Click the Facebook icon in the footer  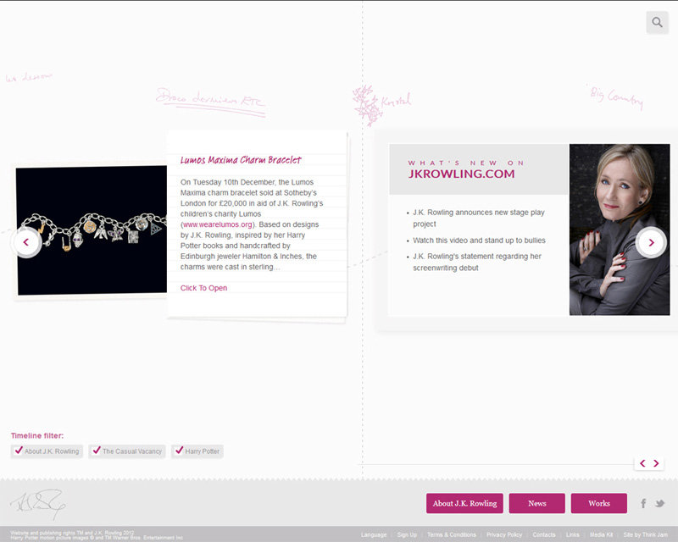click(x=644, y=503)
